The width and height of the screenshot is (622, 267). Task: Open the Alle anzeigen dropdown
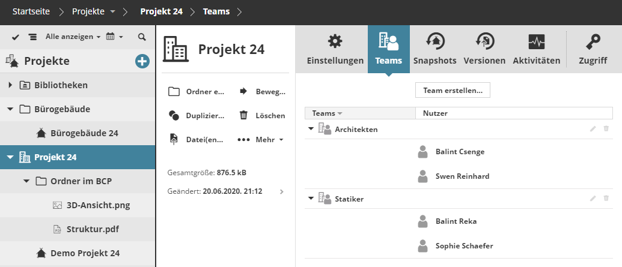tap(73, 37)
